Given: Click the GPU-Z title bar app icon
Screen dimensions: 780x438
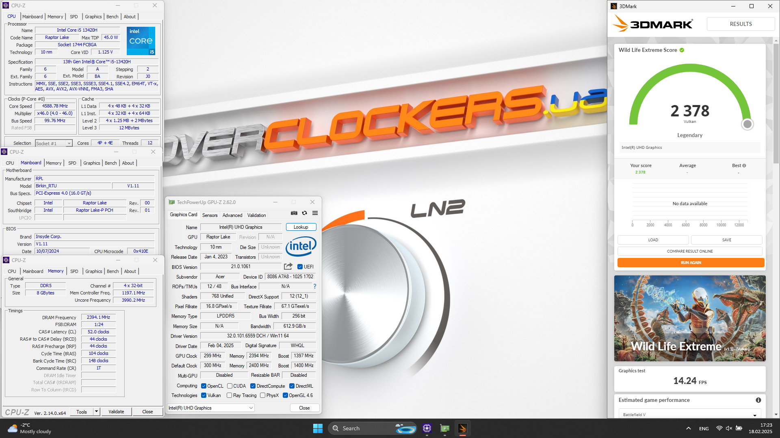Looking at the screenshot, I should [x=171, y=202].
